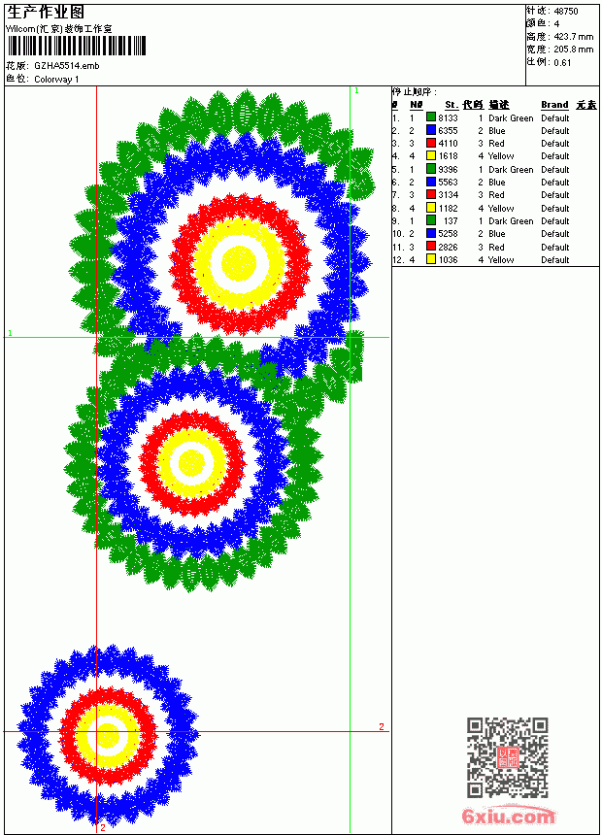Screen dimensions: 602x835
Task: Click the Colorway 1 label
Action: (x=56, y=80)
